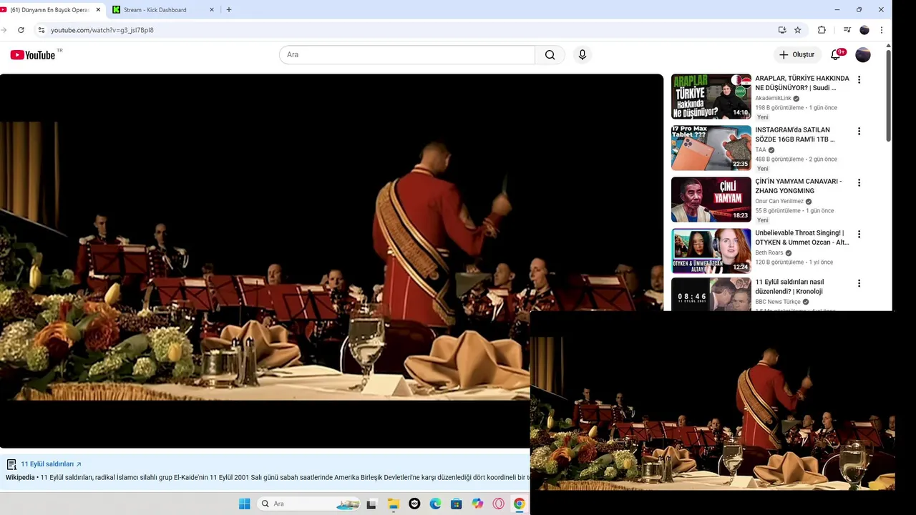Open the Chrome extensions puzzle icon
The image size is (916, 515).
pyautogui.click(x=822, y=30)
